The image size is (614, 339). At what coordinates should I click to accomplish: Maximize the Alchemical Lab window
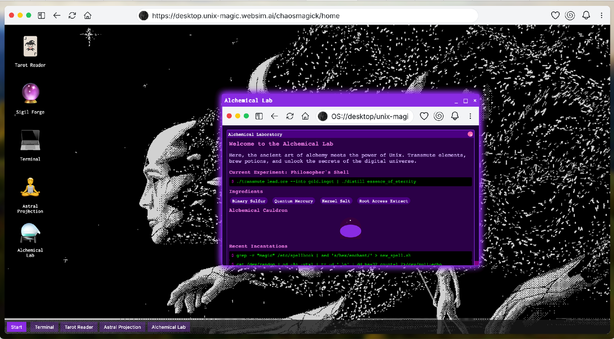coord(466,101)
